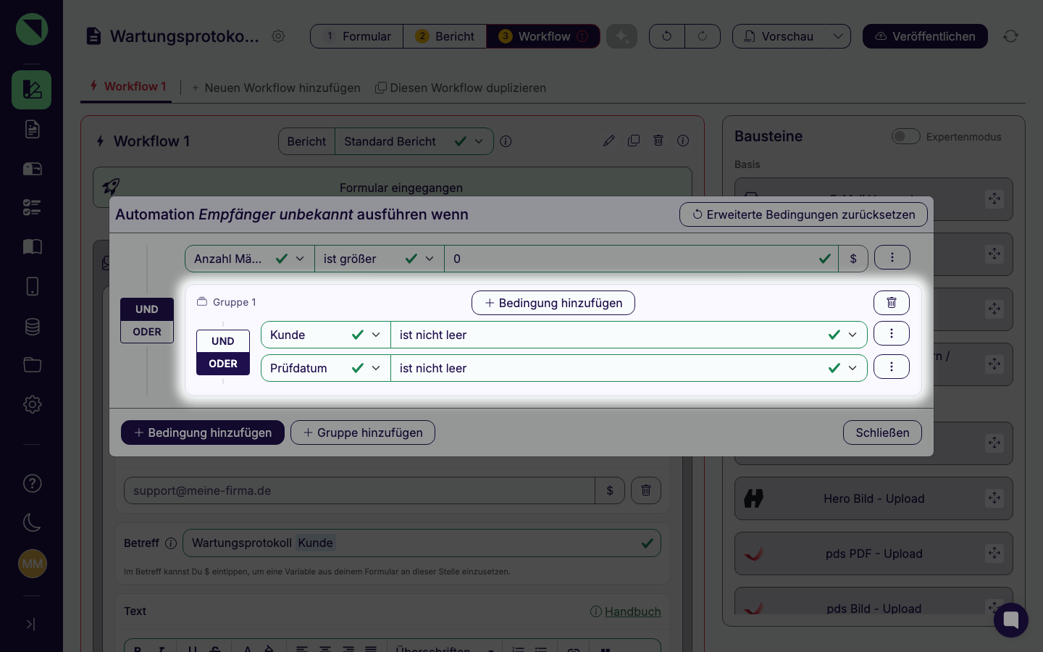Click the Betreff input field

pyautogui.click(x=422, y=543)
